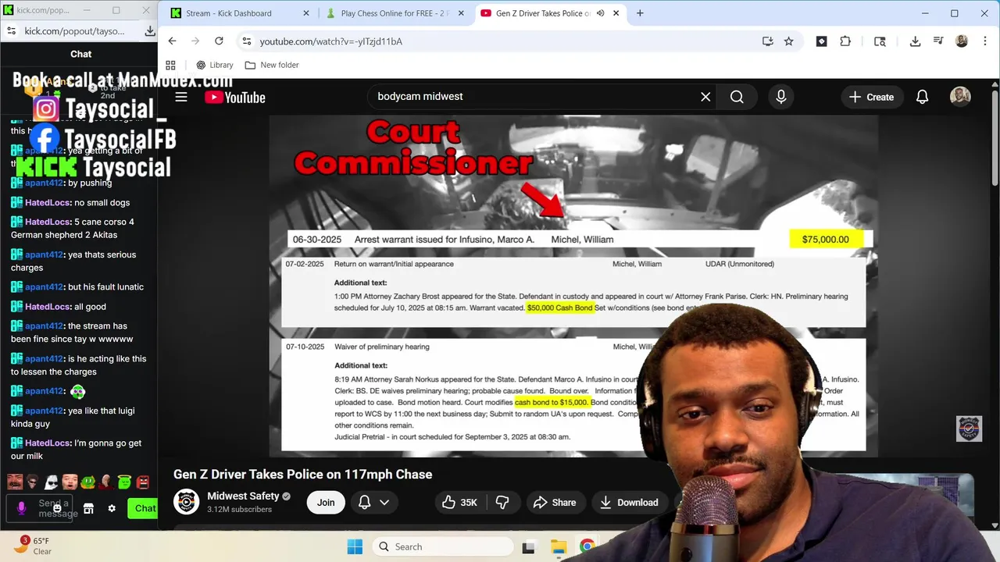
Task: Open Kick popout window download icon
Action: pos(149,31)
